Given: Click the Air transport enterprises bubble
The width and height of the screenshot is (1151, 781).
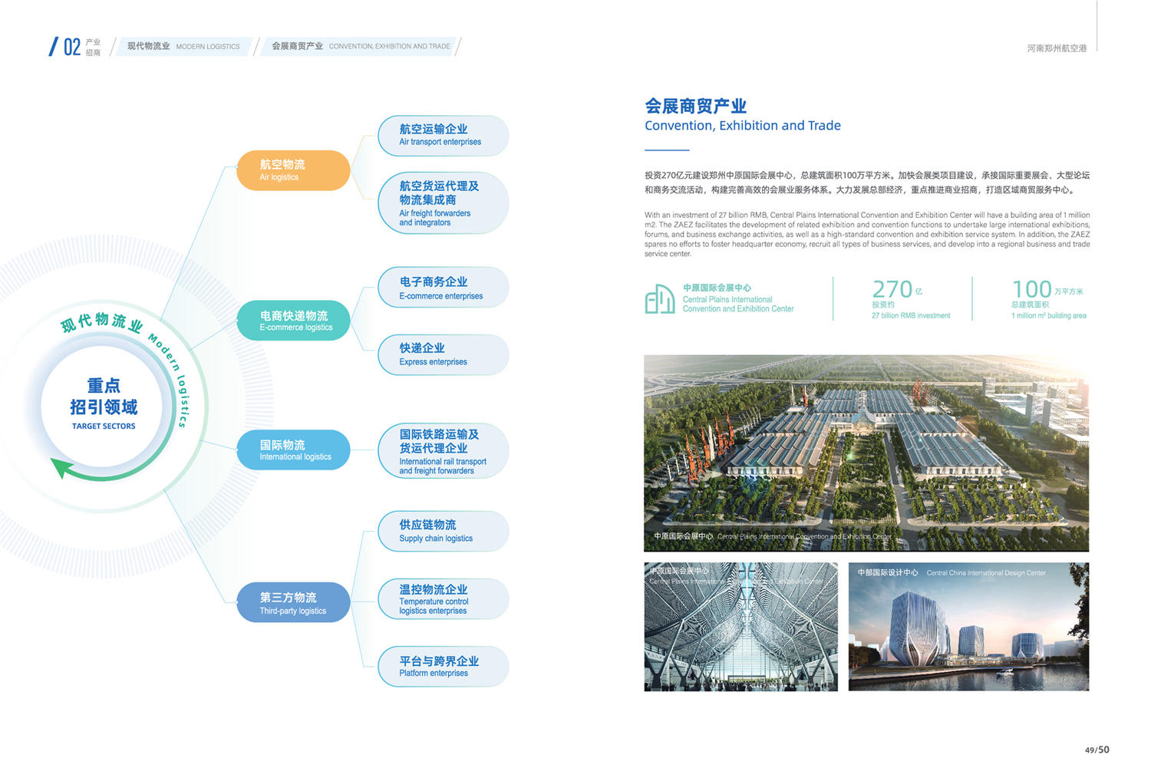Looking at the screenshot, I should coord(443,135).
